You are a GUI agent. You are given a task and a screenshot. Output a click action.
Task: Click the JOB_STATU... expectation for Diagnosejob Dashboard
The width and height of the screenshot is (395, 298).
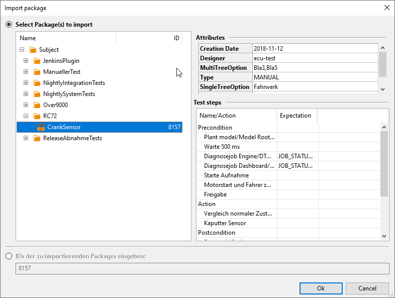(x=295, y=166)
